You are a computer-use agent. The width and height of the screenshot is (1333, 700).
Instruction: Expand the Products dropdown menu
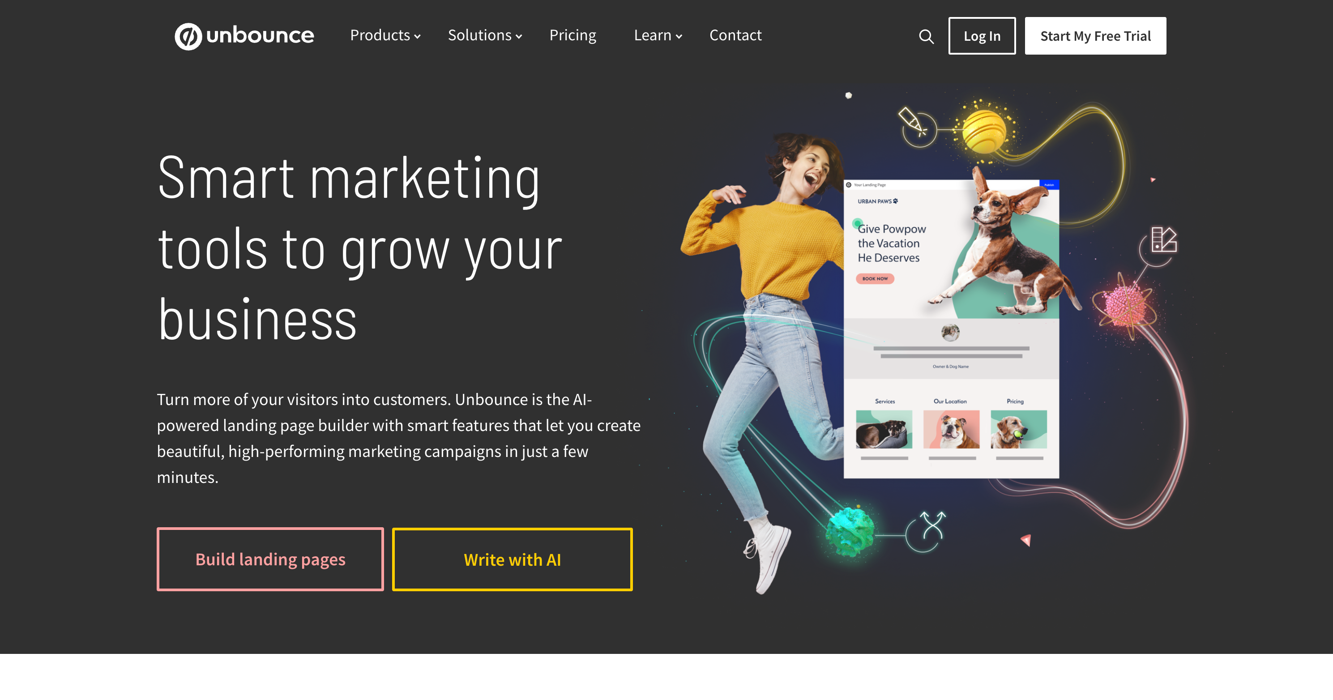(x=385, y=35)
